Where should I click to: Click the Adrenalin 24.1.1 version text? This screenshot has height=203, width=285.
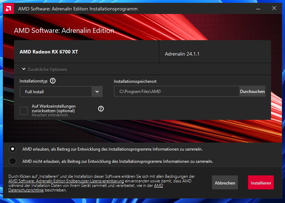(182, 54)
